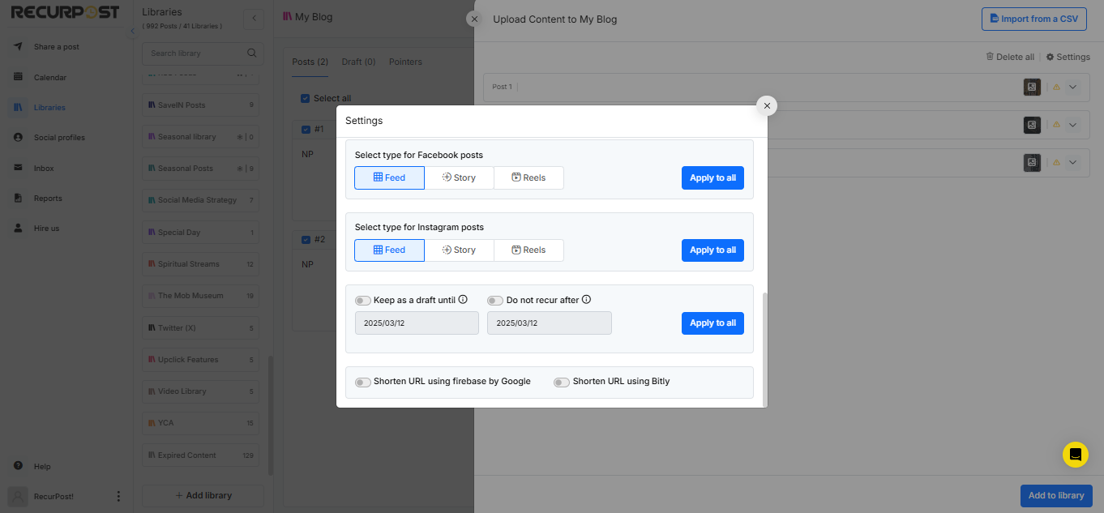Toggle Do not recur after switch
Viewport: 1104px width, 513px height.
(495, 301)
